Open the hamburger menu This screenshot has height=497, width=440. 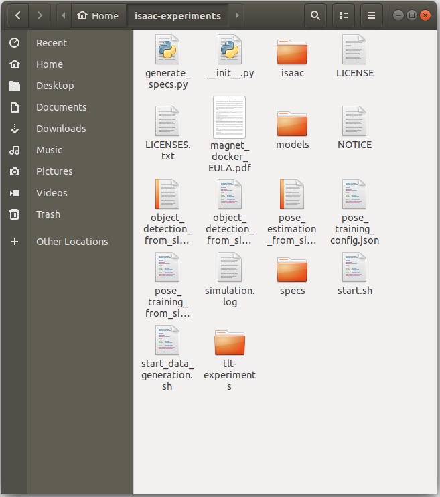(x=372, y=15)
